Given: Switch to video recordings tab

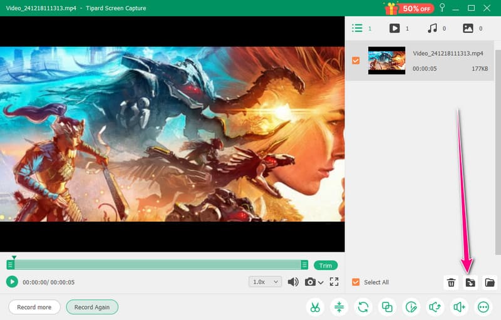Looking at the screenshot, I should [399, 28].
